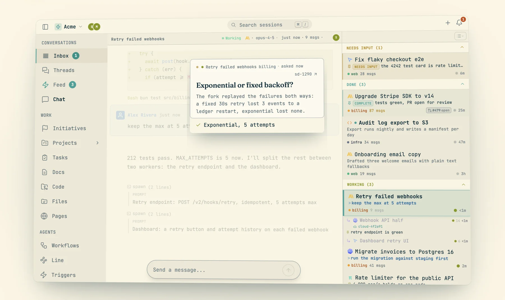This screenshot has height=300, width=505.
Task: Open the list view options dropdown
Action: point(460,36)
